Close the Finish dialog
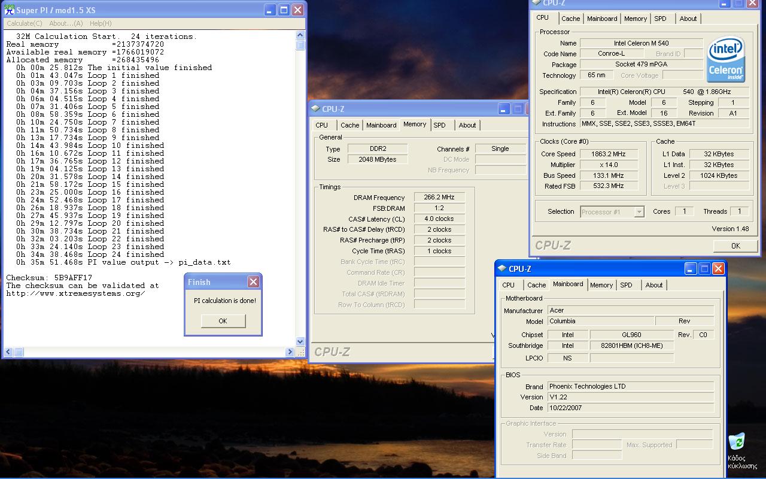 coord(253,281)
